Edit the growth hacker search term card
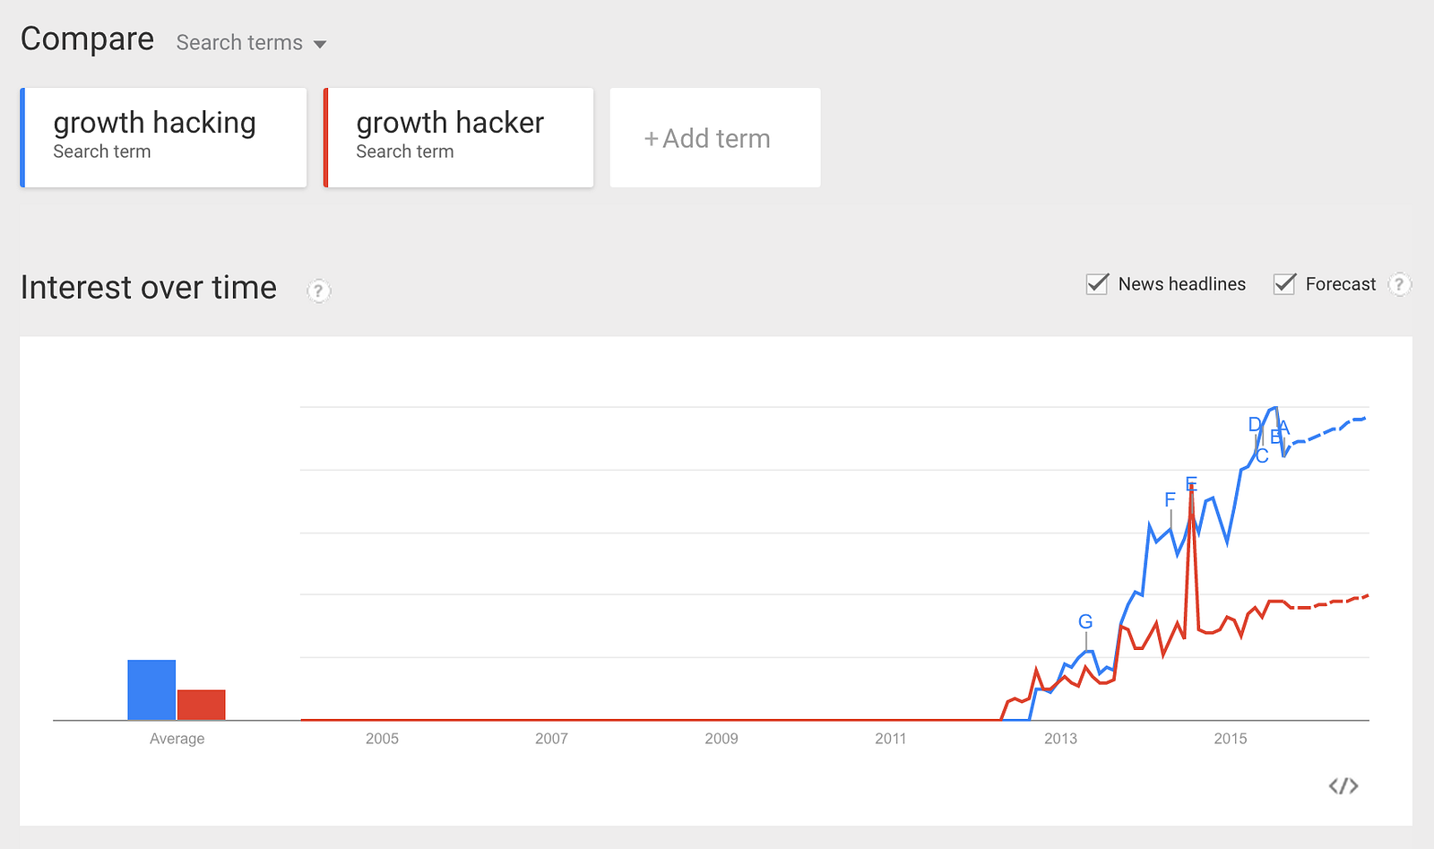The image size is (1434, 849). coord(458,137)
